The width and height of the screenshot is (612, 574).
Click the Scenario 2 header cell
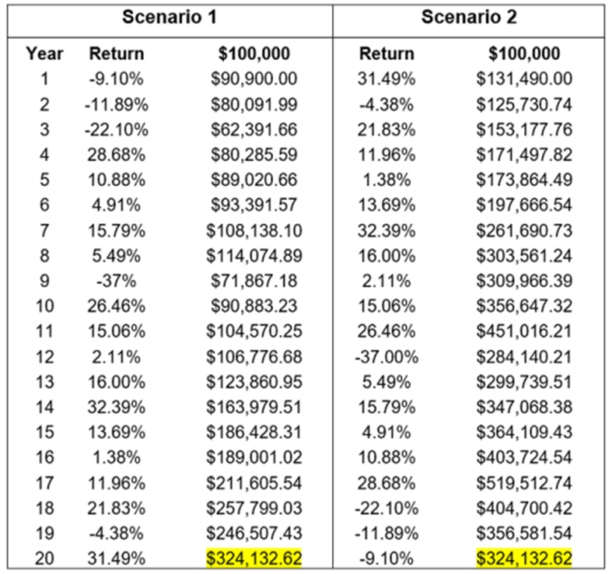click(x=467, y=17)
